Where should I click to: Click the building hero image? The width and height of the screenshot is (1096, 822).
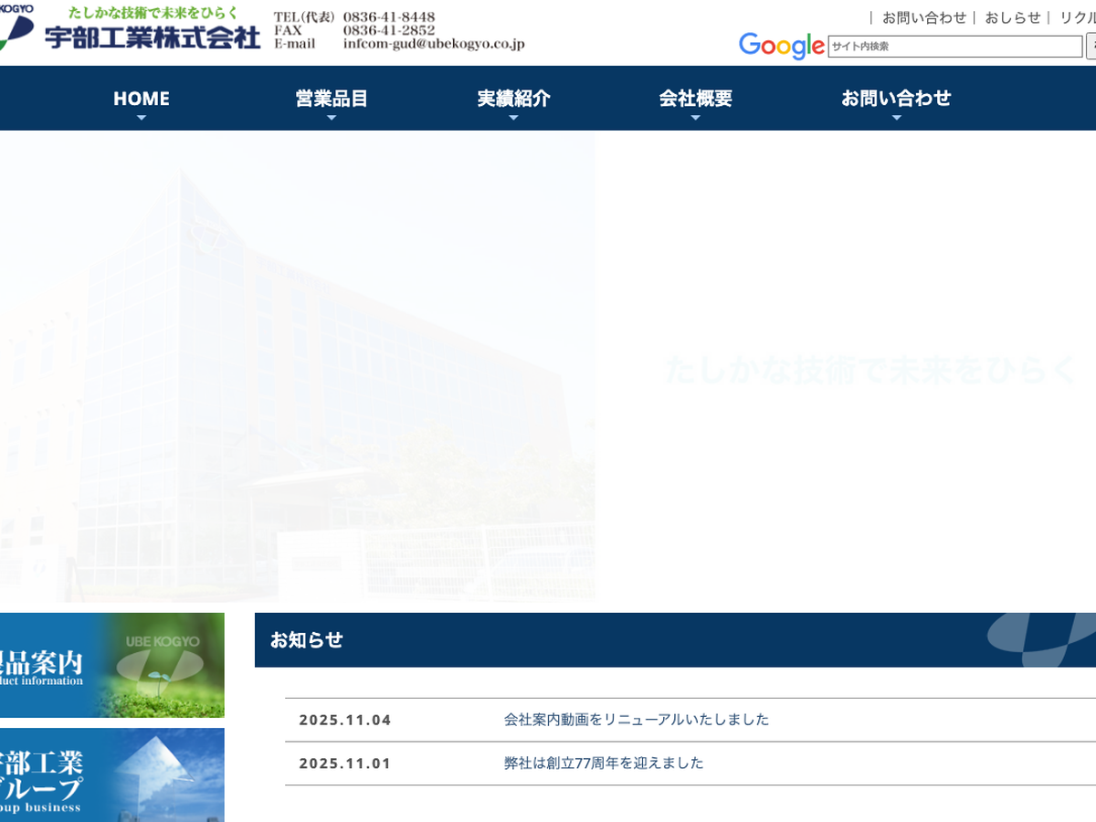tap(297, 365)
